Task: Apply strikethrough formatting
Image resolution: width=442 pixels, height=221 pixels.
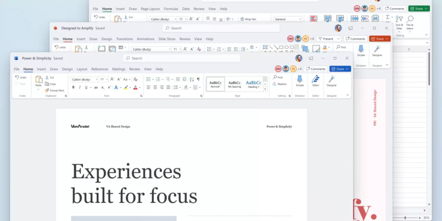Action: click(96, 87)
